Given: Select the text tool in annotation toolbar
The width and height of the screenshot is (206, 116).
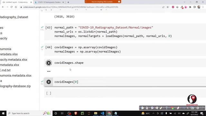Looking at the screenshot, I should click(x=167, y=108).
